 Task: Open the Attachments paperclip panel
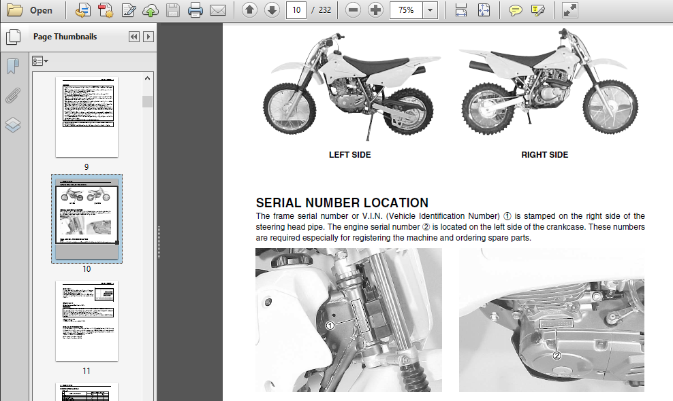pyautogui.click(x=13, y=96)
